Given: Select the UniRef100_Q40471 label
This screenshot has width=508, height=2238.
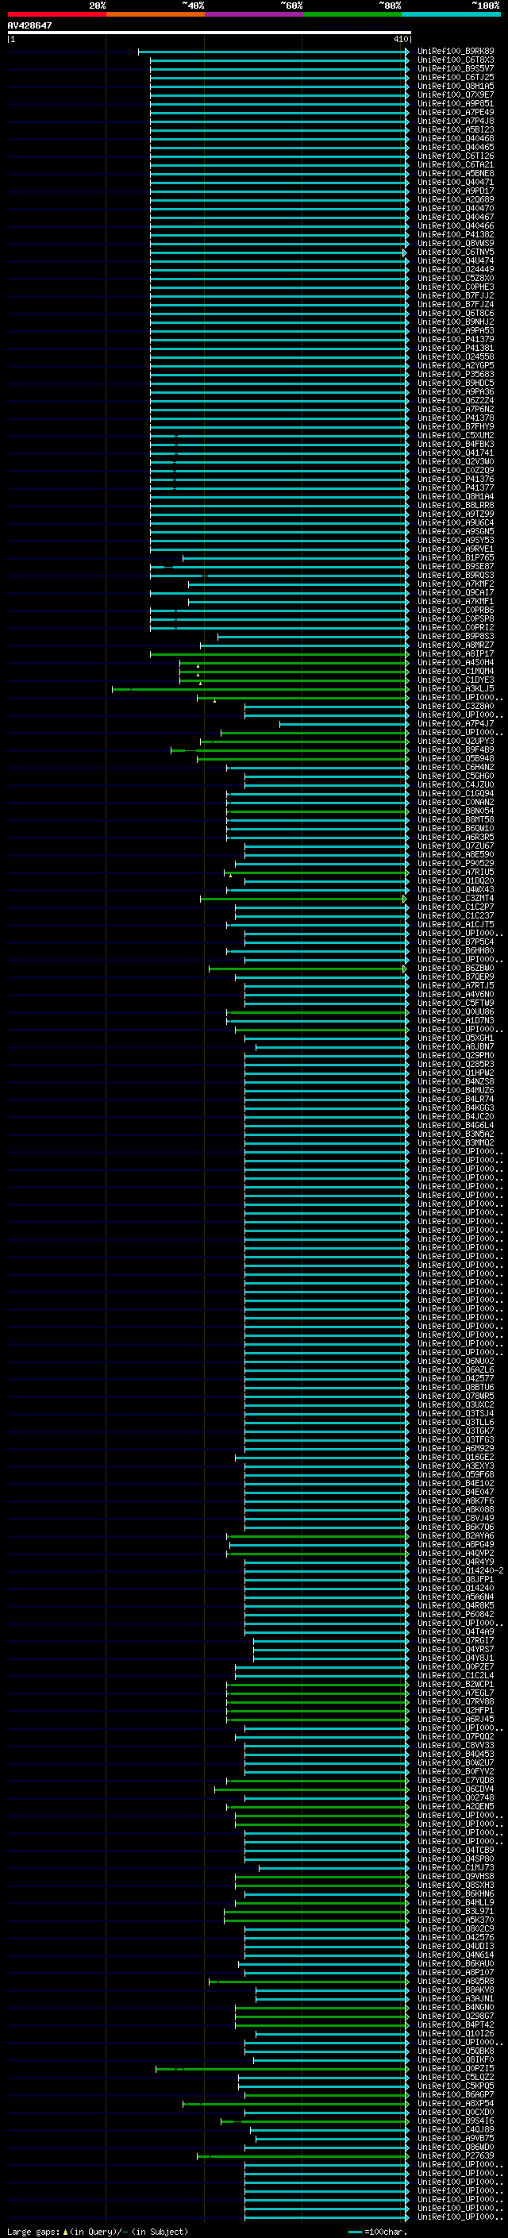Looking at the screenshot, I should (456, 183).
